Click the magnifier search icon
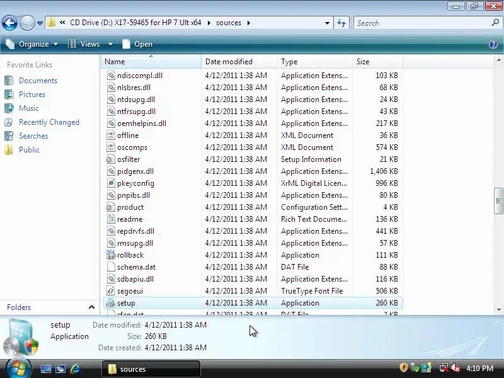 coord(495,23)
